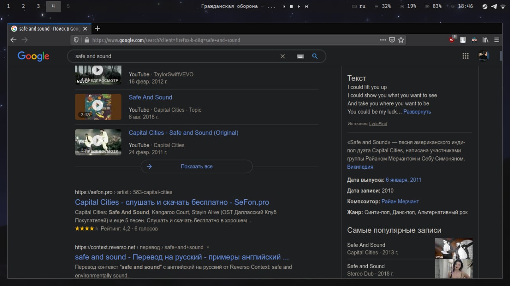Play the Capital Cities Original video thumbnail

(98, 142)
